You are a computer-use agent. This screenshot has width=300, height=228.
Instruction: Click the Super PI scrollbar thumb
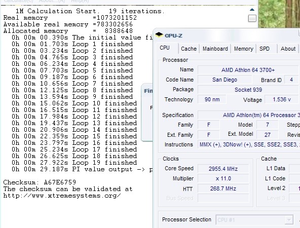[252, 18]
